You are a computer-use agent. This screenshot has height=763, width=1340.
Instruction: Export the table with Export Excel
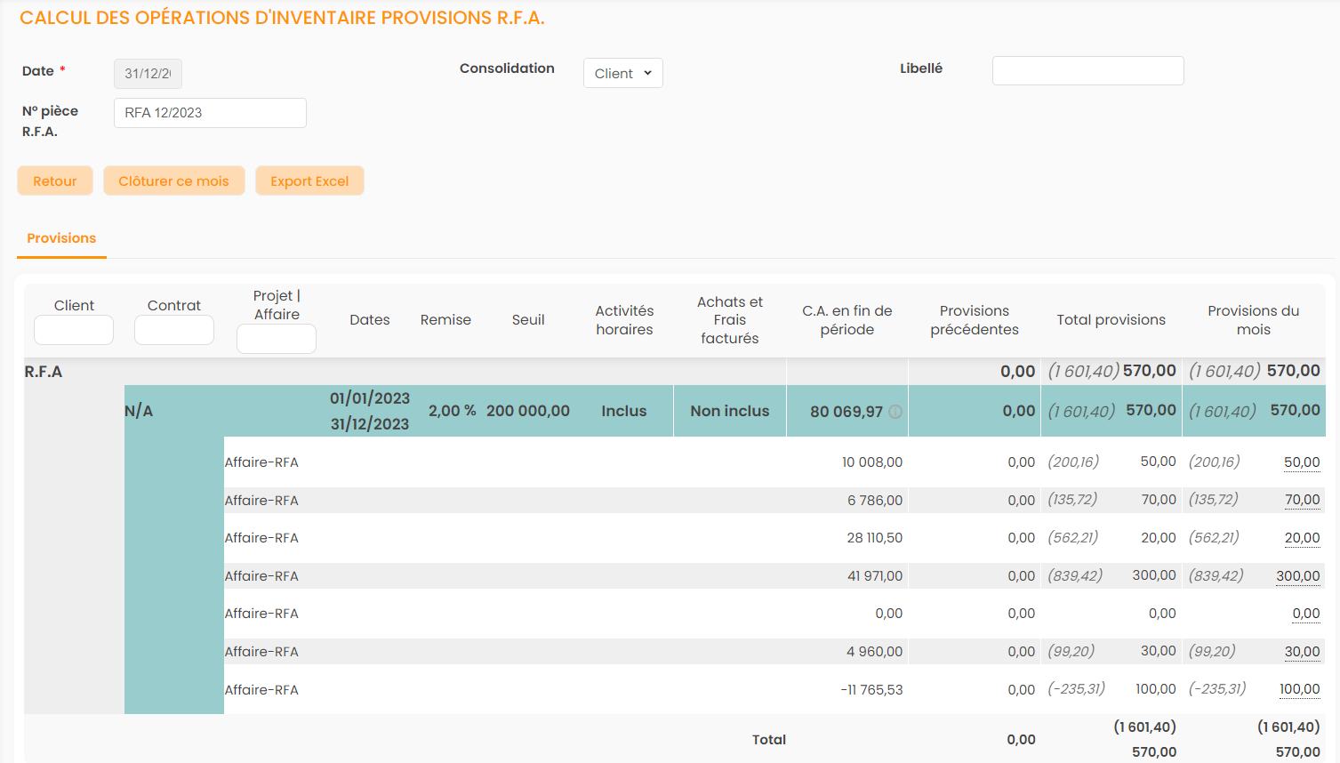[x=309, y=181]
